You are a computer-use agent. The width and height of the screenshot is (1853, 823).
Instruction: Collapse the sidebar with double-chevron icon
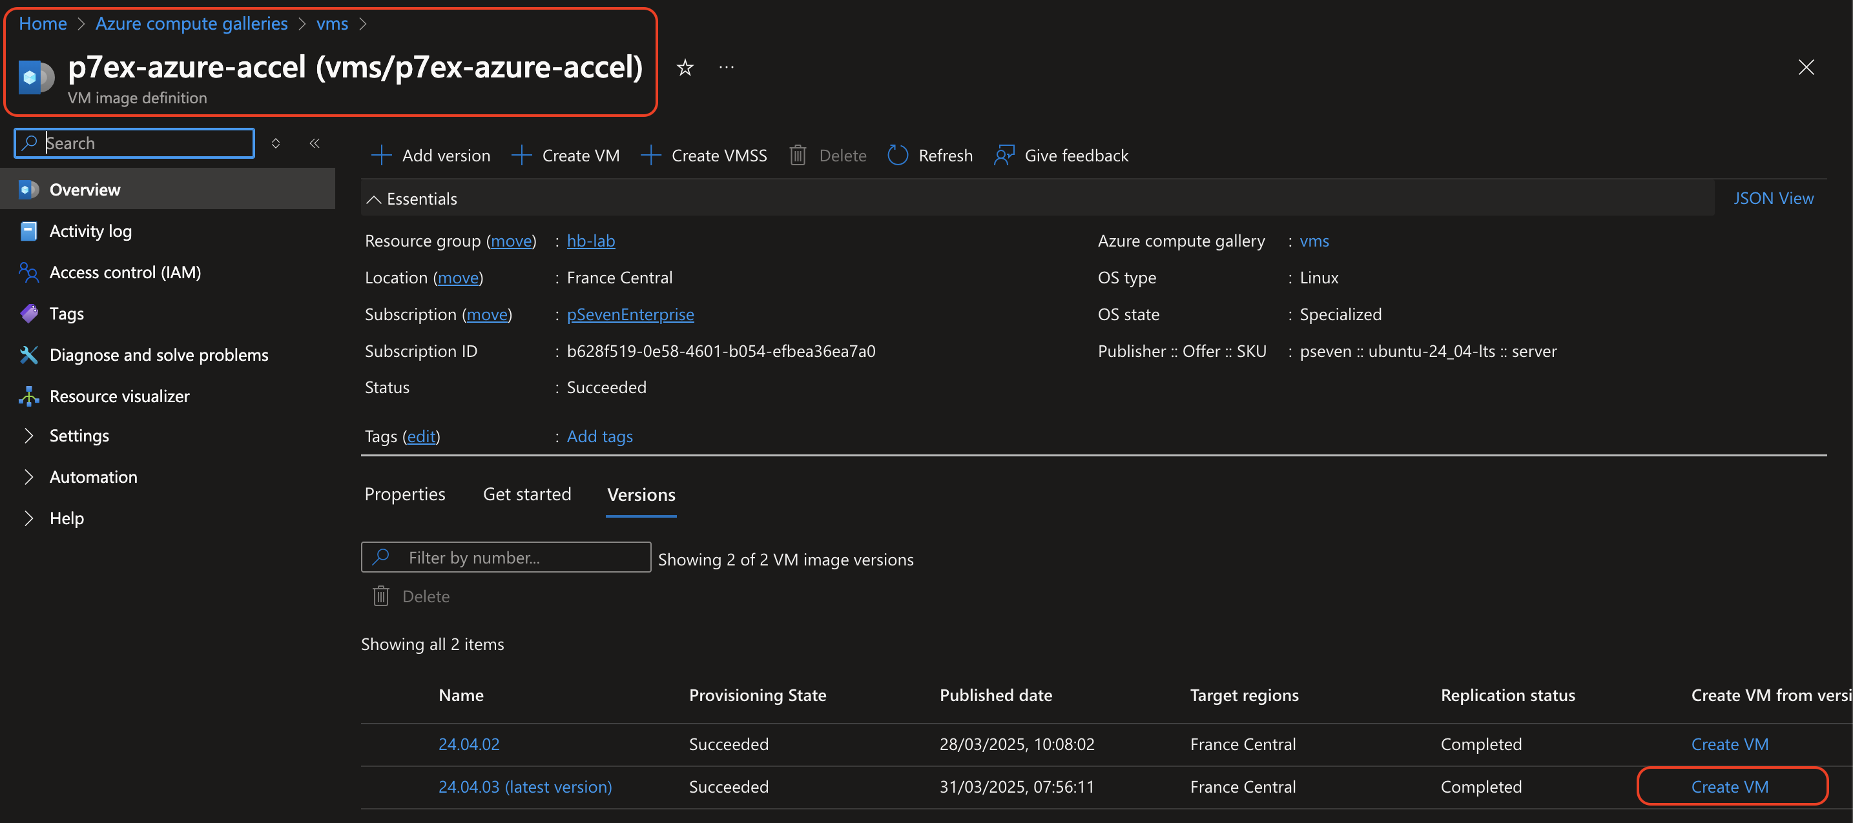pos(315,143)
